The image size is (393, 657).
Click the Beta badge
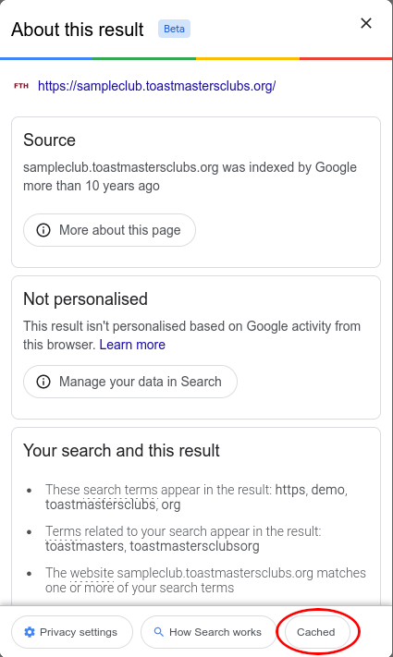pos(174,29)
